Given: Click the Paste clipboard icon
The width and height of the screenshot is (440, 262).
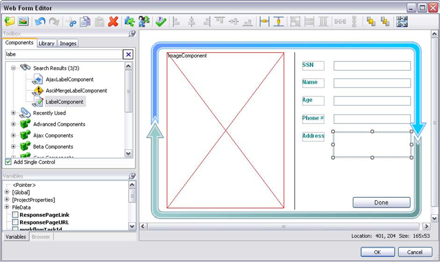Looking at the screenshot, I should click(x=99, y=22).
